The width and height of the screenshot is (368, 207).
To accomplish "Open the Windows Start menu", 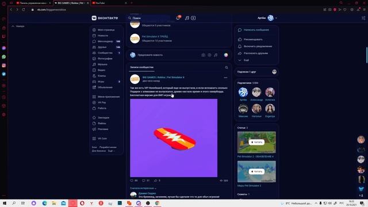I will pyautogui.click(x=4, y=203).
